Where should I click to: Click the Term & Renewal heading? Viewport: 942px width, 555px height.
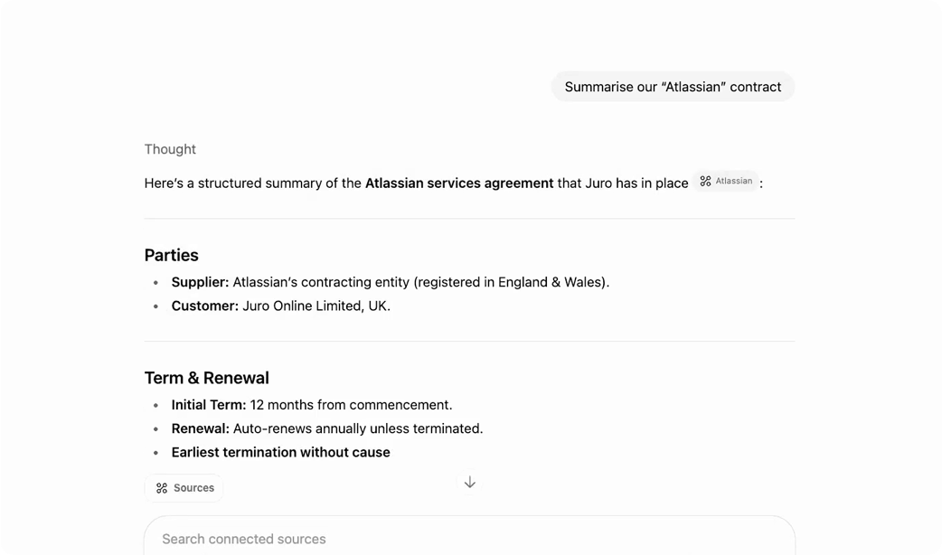pos(206,378)
